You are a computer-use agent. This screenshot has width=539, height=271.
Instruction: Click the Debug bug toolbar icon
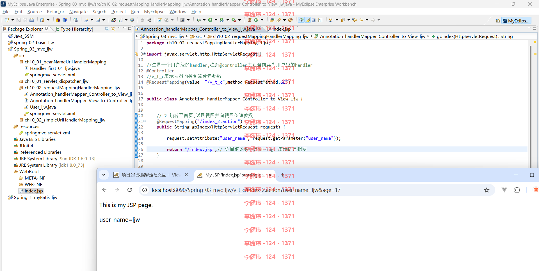point(198,20)
